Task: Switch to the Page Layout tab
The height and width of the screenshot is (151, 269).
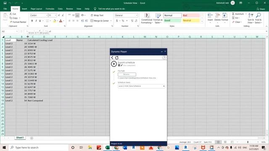Action: tap(37, 9)
